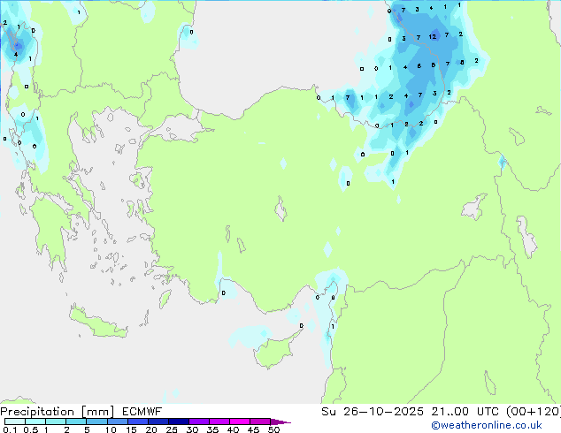Click the '45' legend scale label
Viewport: 561px width, 433px height.
click(x=254, y=429)
